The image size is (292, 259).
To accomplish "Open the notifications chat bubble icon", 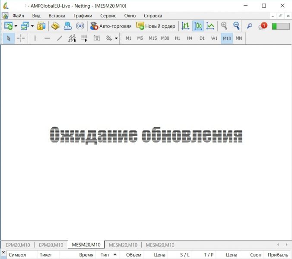I will (x=263, y=26).
